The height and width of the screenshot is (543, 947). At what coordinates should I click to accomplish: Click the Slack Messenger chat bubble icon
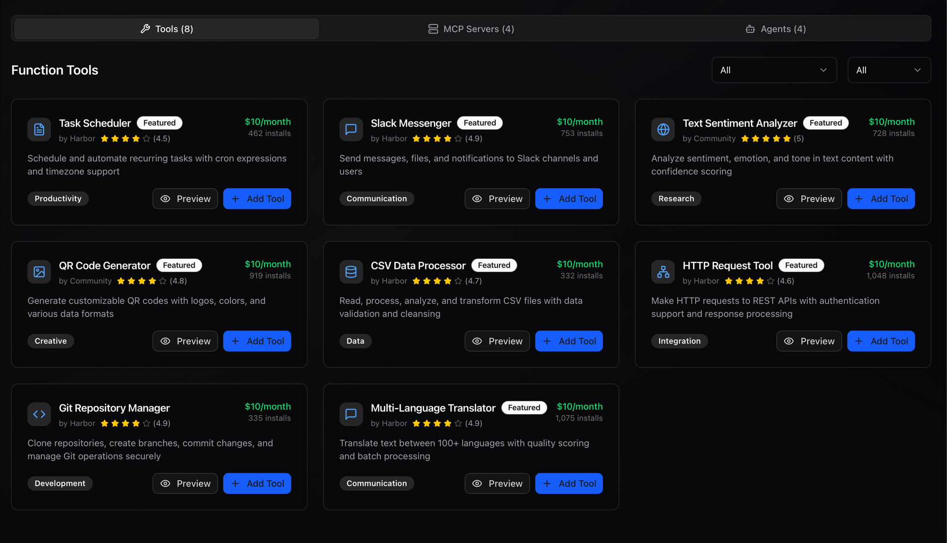pyautogui.click(x=351, y=129)
